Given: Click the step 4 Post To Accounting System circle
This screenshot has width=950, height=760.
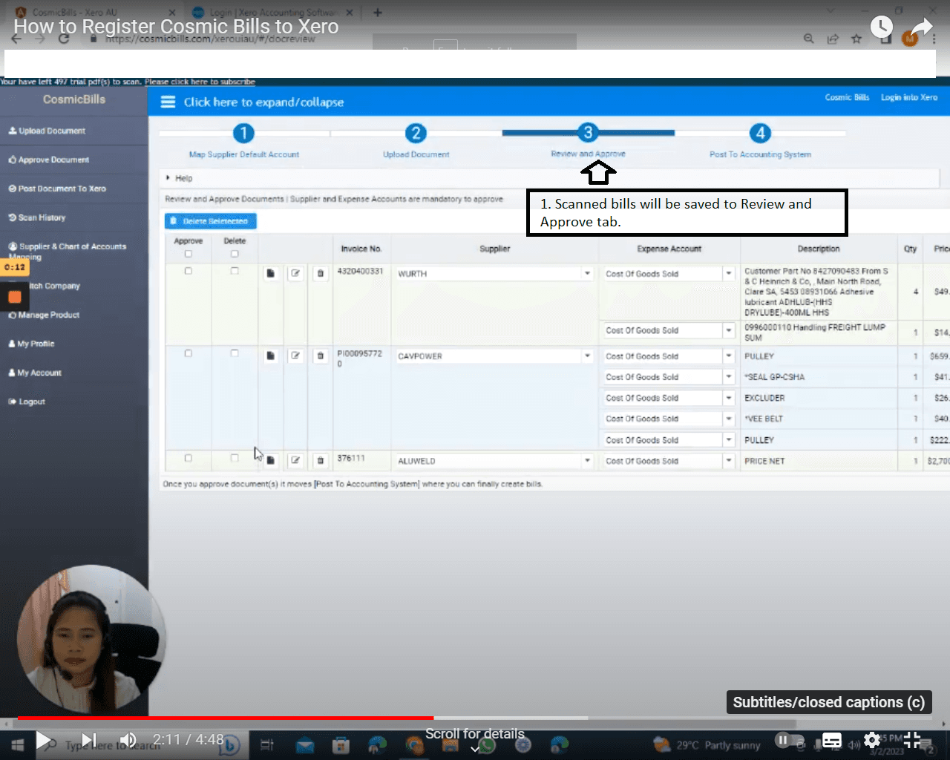Looking at the screenshot, I should coord(760,133).
